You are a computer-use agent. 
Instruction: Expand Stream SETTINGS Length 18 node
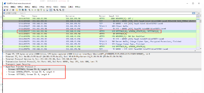7,69
